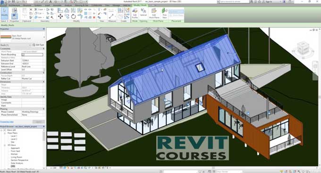
Task: Toggle the Room Bounding checkbox
Action: [23, 55]
